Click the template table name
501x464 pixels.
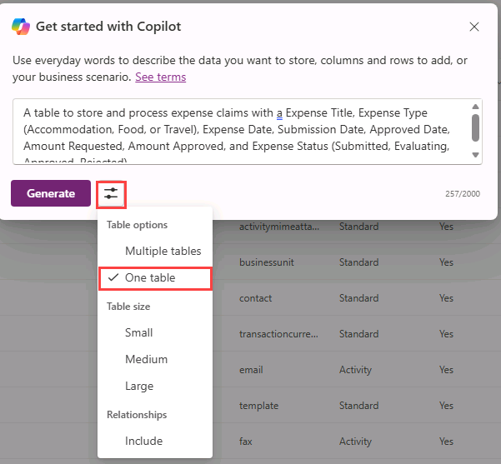pyautogui.click(x=258, y=406)
